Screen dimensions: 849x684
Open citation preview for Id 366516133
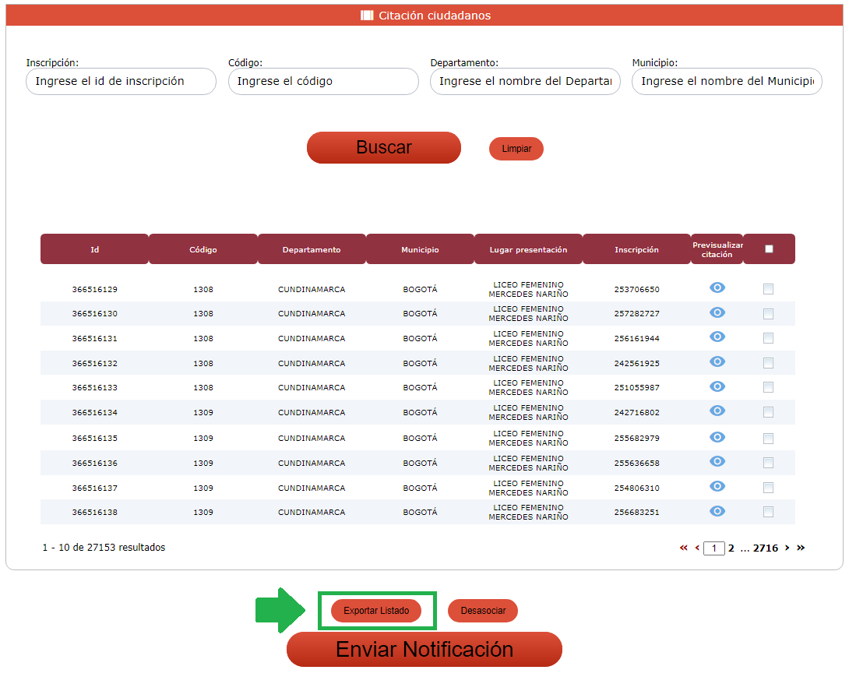coord(717,387)
